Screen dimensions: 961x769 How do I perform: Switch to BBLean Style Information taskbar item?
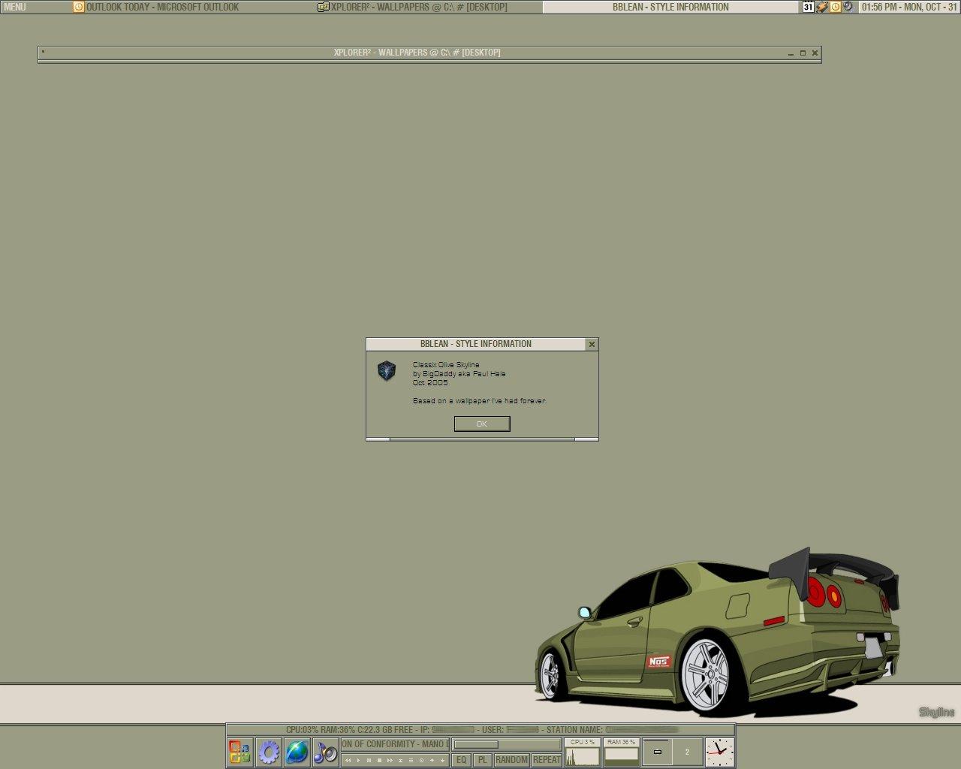coord(670,7)
